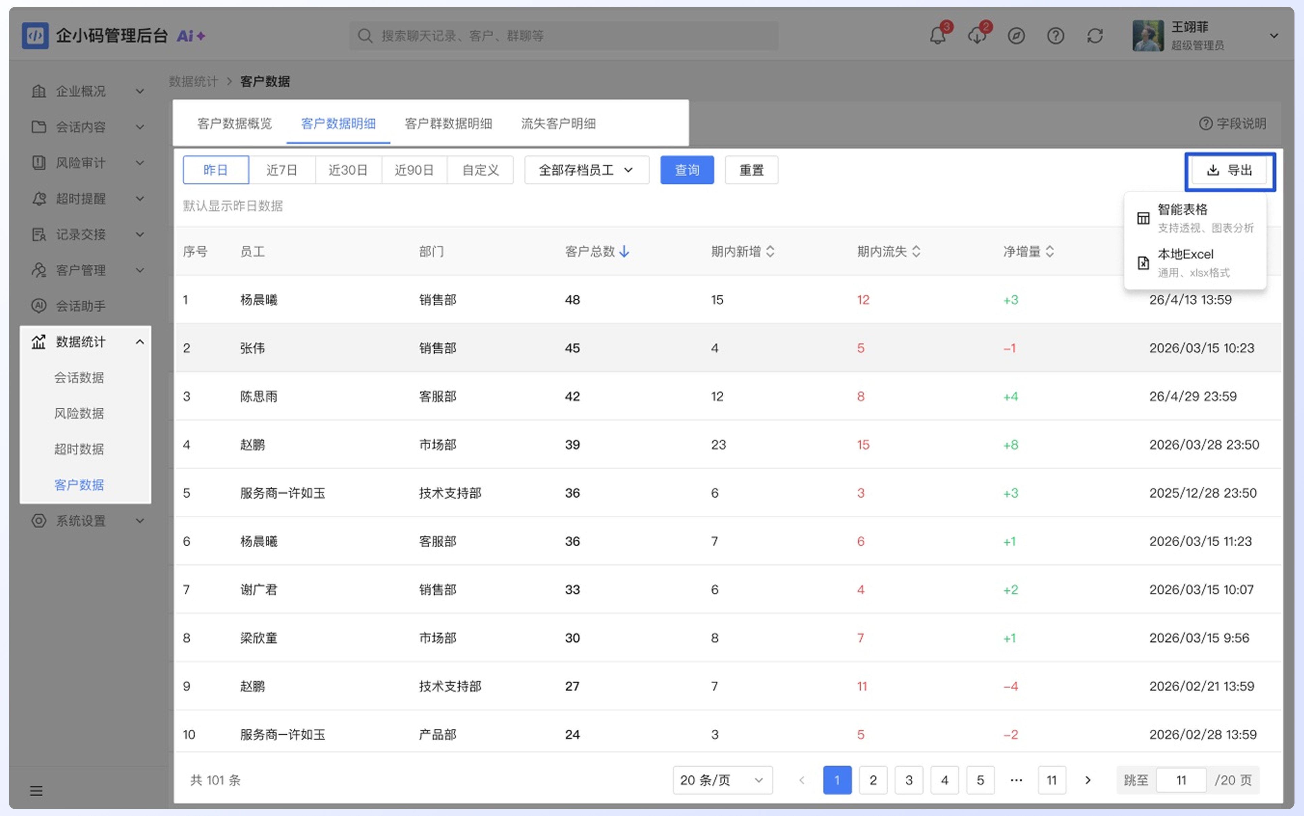The image size is (1304, 816).
Task: Switch to the 客户数据概览 tab
Action: pos(235,124)
